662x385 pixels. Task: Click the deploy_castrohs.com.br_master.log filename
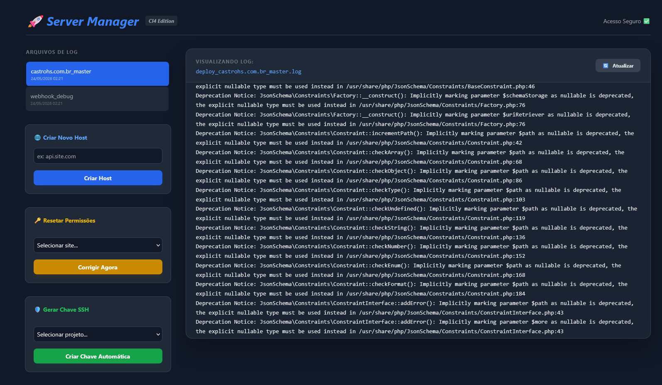[249, 72]
